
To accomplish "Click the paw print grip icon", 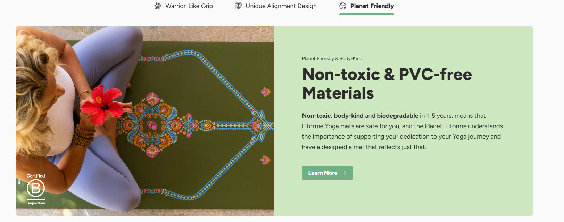I will (x=158, y=6).
